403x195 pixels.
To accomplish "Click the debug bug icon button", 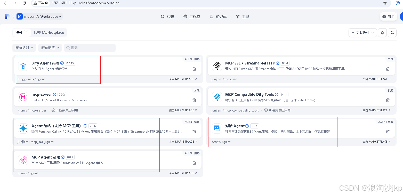I will (382, 33).
